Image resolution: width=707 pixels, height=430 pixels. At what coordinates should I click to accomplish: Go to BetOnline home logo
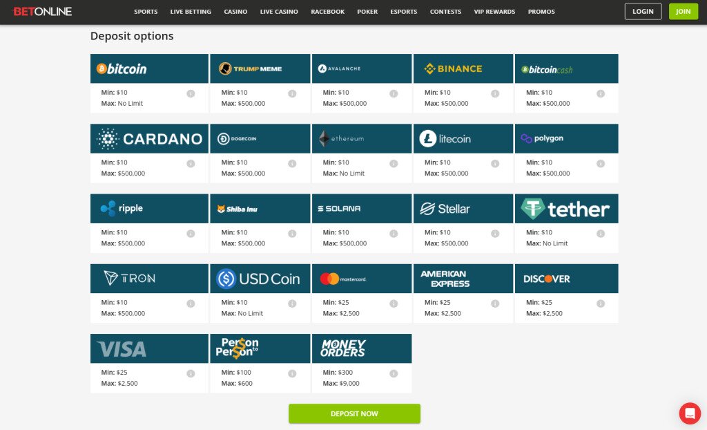coord(42,11)
